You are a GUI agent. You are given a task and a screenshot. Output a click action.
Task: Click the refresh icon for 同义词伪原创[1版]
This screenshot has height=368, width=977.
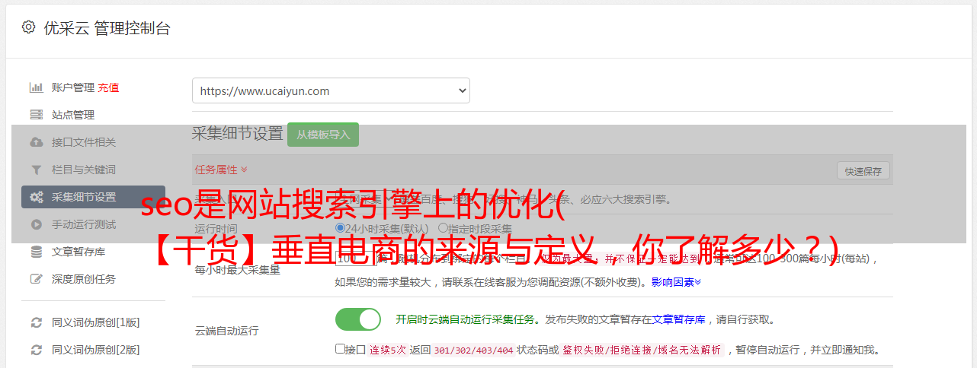click(x=36, y=322)
